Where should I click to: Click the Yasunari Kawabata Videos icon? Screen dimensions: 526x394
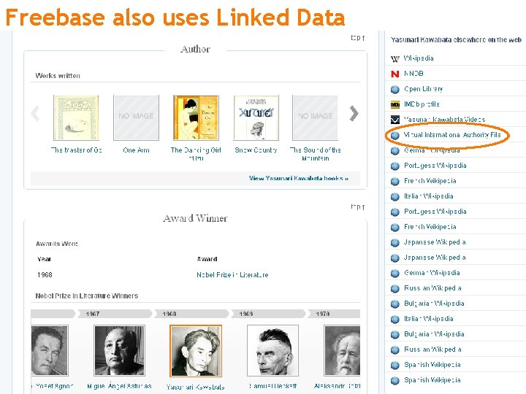(395, 120)
